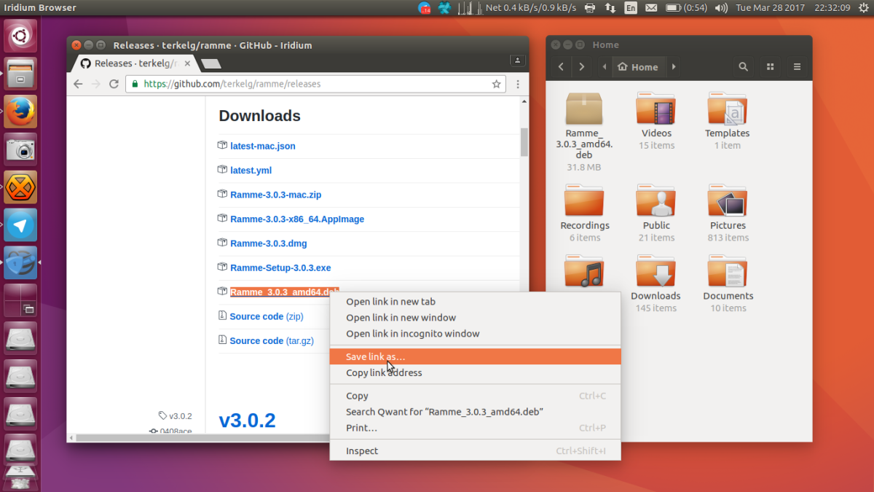
Task: Switch Files to grid view icon
Action: pyautogui.click(x=770, y=66)
